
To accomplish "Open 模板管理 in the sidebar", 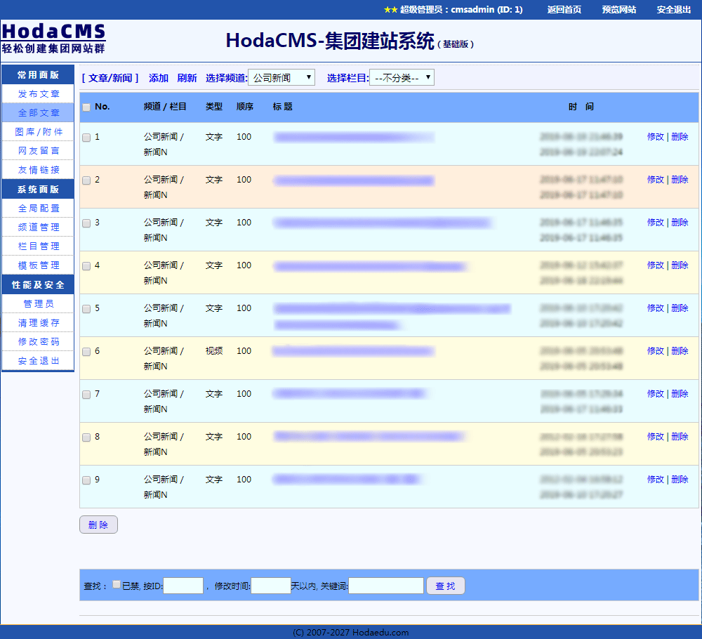I will click(x=38, y=265).
